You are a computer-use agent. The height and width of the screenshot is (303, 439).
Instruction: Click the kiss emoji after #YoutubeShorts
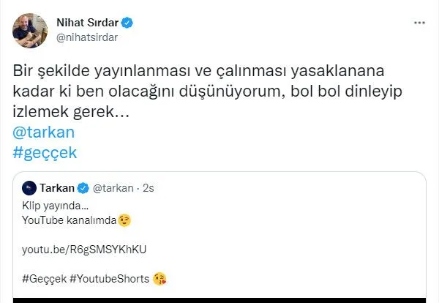pyautogui.click(x=160, y=279)
